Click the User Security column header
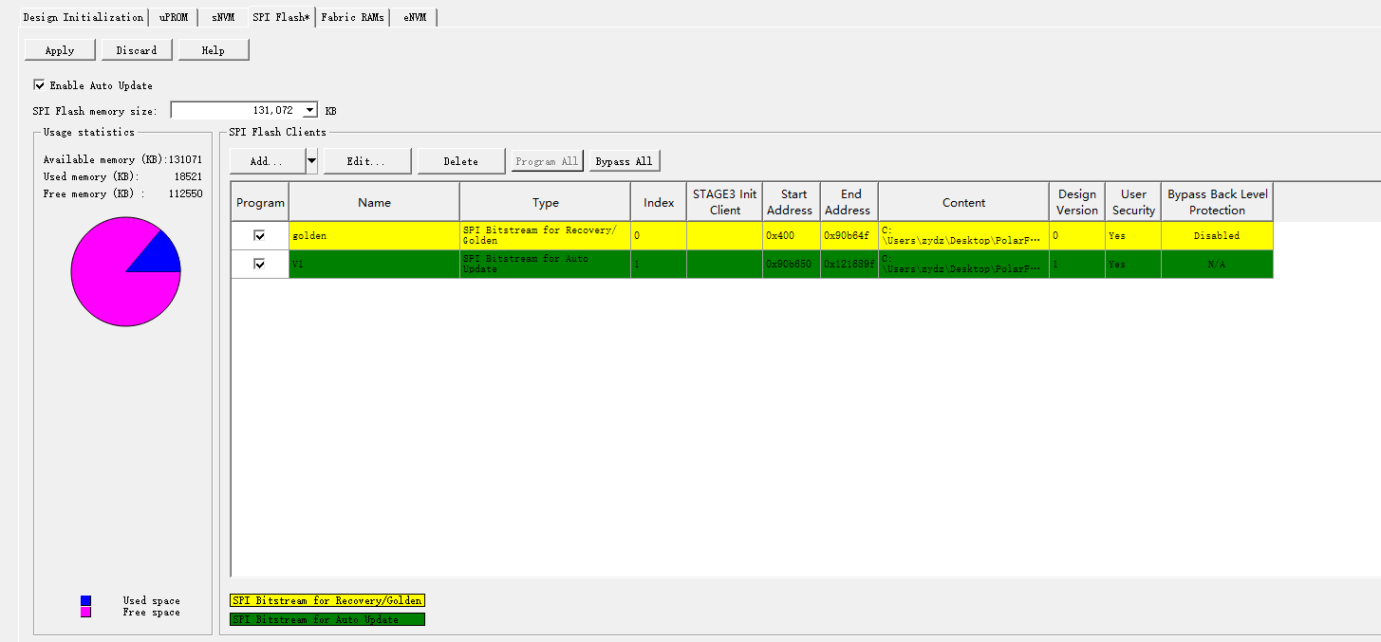Screen dimensions: 1381x642 (1133, 202)
